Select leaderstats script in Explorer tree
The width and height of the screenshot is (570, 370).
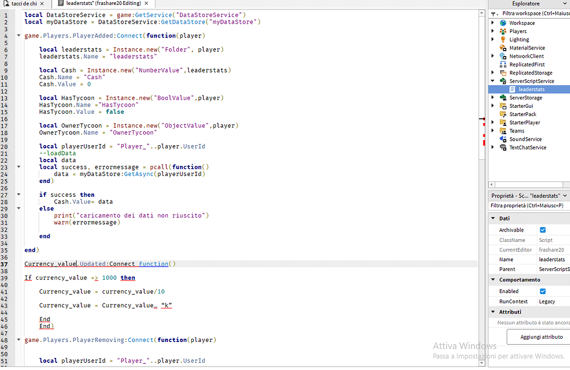(x=531, y=89)
